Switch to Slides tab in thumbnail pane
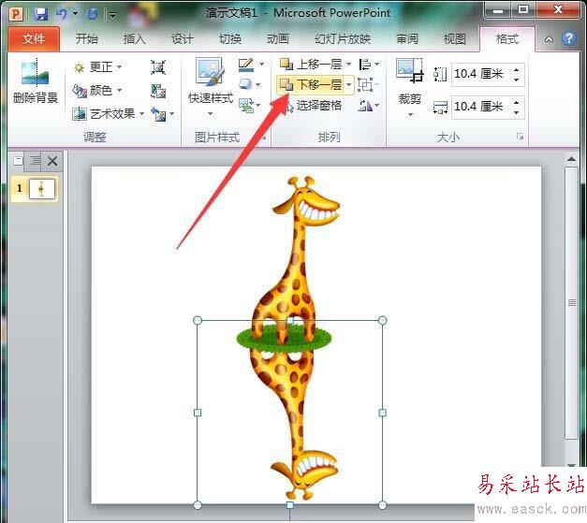 [x=18, y=161]
